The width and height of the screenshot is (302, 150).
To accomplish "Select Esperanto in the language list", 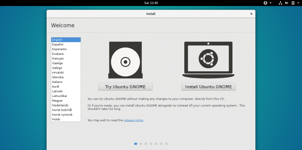I will pos(66,49).
